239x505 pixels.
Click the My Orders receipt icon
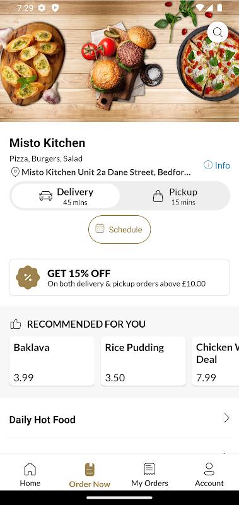(x=149, y=469)
